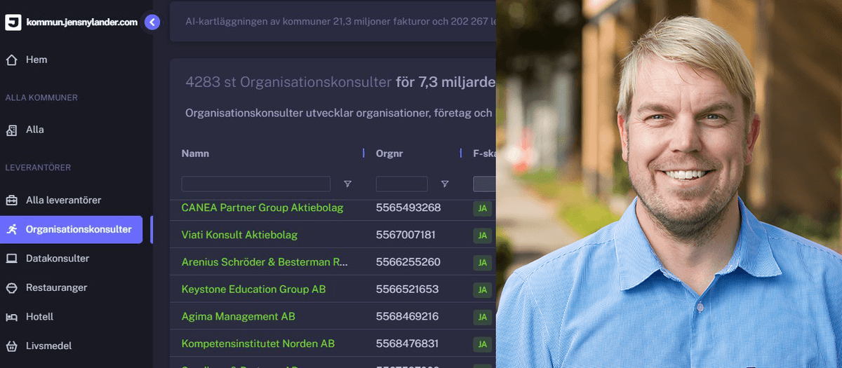Viewport: 842px width, 368px height.
Task: Open the CANEA Partner Group Aktiebolag link
Action: (262, 207)
